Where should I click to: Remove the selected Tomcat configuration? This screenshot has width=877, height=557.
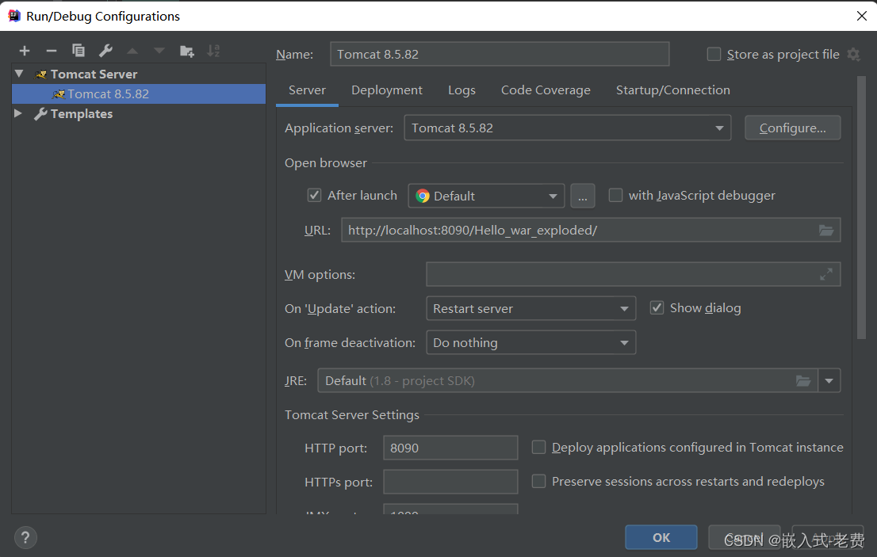(x=51, y=50)
